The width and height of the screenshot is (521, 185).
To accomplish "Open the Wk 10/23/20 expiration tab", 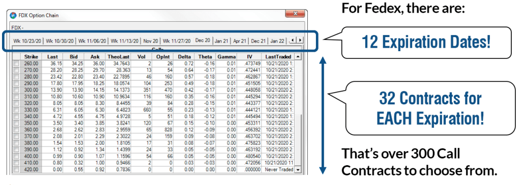I will [x=27, y=41].
